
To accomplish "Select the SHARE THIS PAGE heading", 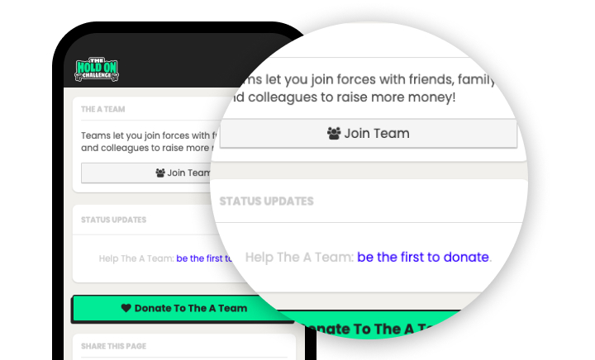I will click(x=113, y=346).
